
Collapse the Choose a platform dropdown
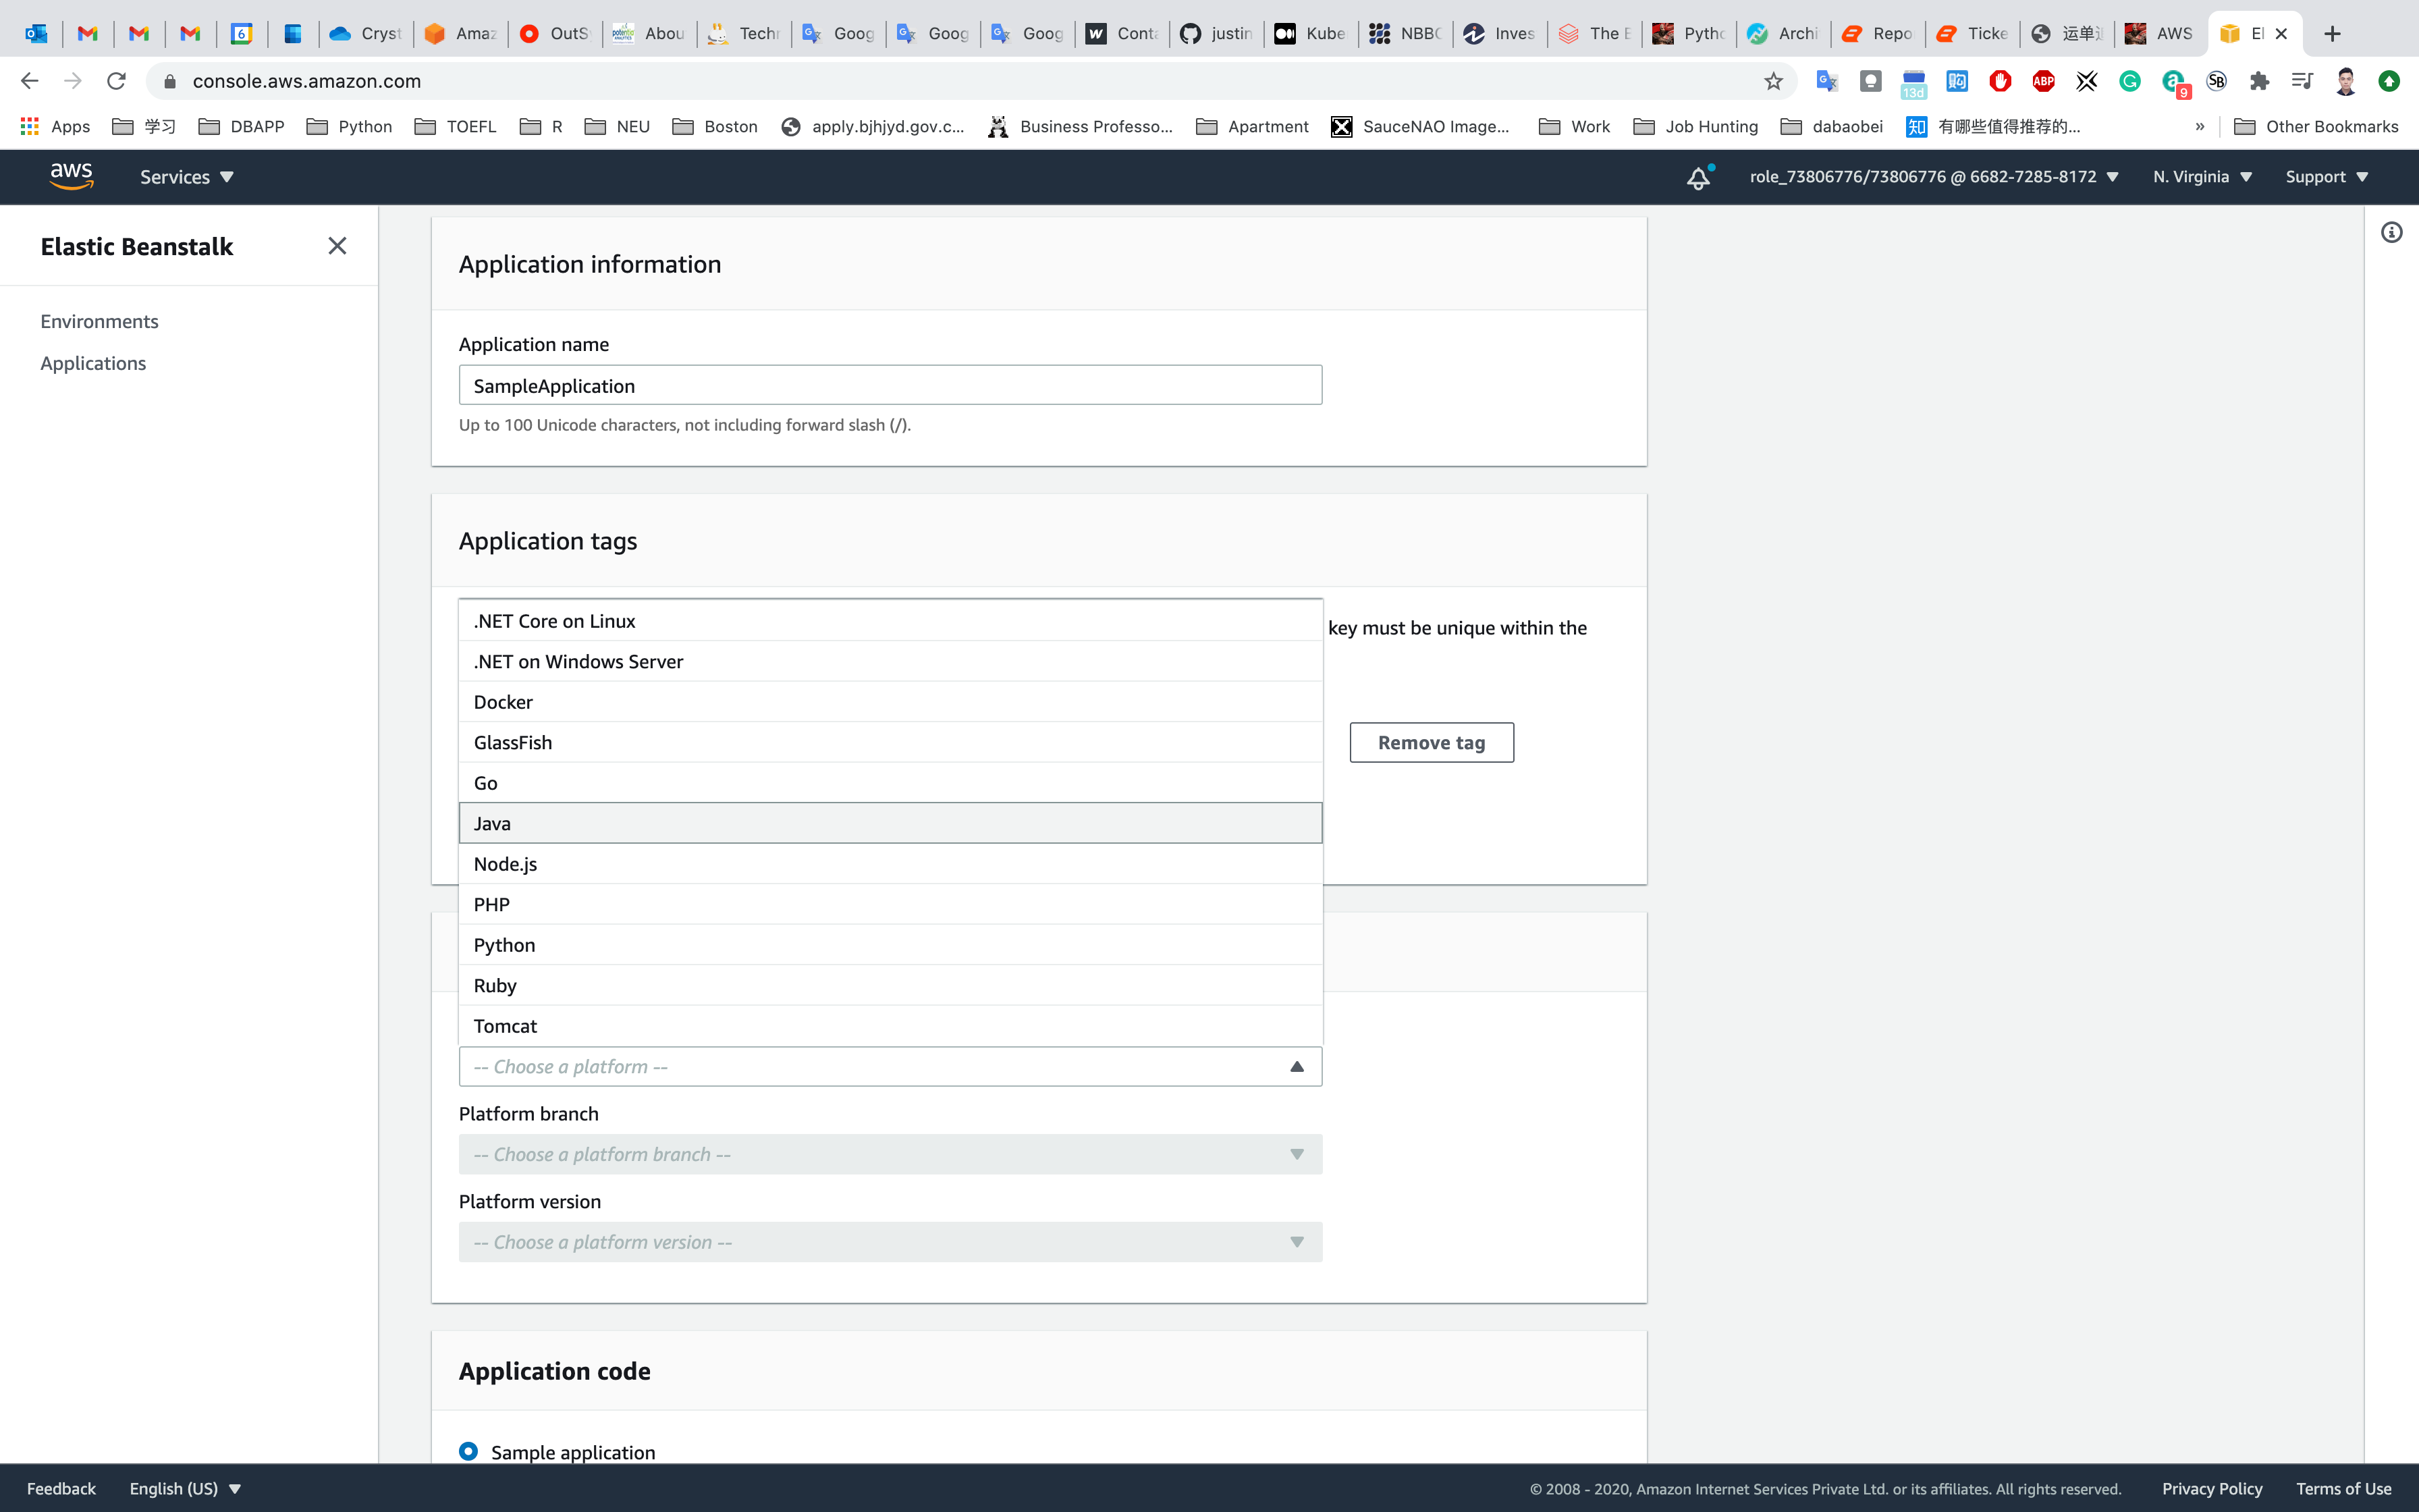[1297, 1067]
